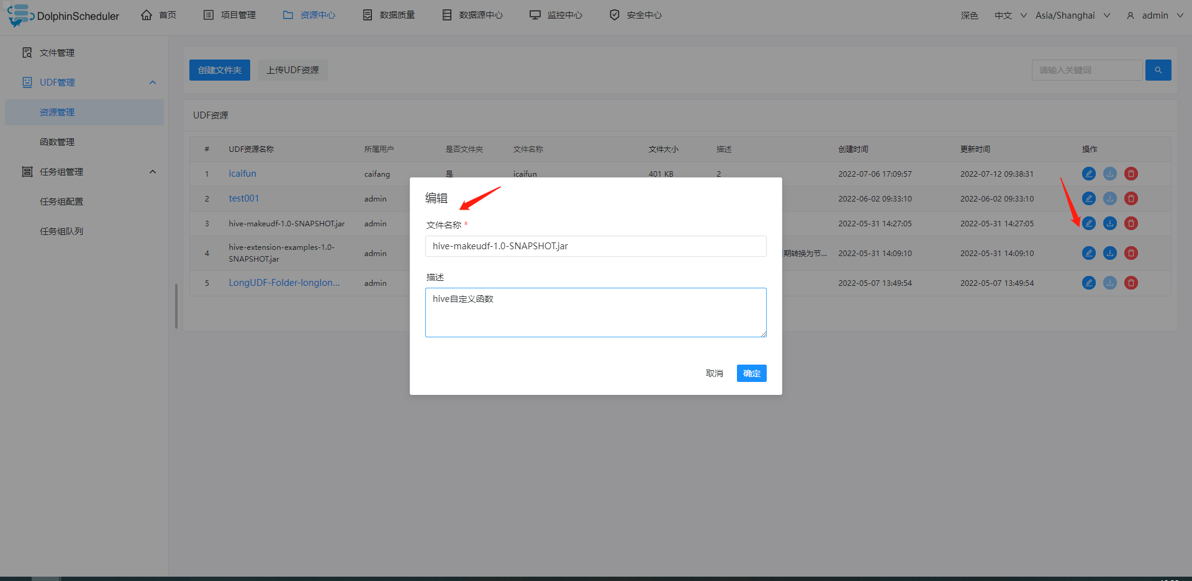Image resolution: width=1192 pixels, height=581 pixels.
Task: Edit icon for icaifun row
Action: [1089, 174]
